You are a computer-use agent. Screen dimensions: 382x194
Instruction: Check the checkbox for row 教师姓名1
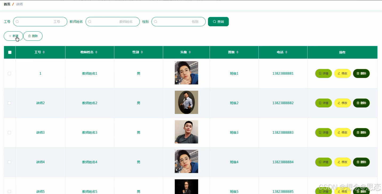click(x=9, y=73)
